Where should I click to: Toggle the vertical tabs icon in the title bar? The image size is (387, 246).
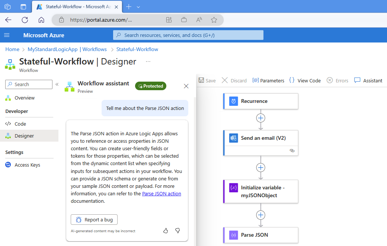coord(23,7)
